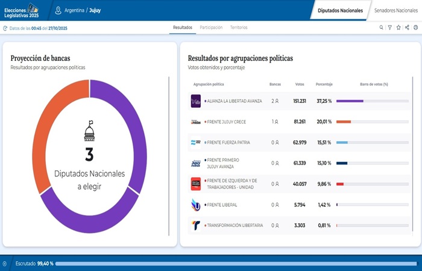Screen dimensions: 422x271
Task: Click the Argentina breadcrumb link
Action: click(75, 10)
